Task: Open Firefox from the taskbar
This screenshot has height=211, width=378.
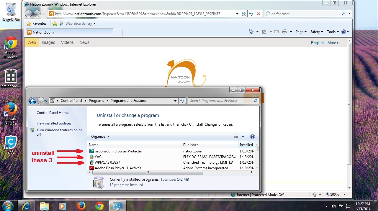Action: coord(81,206)
